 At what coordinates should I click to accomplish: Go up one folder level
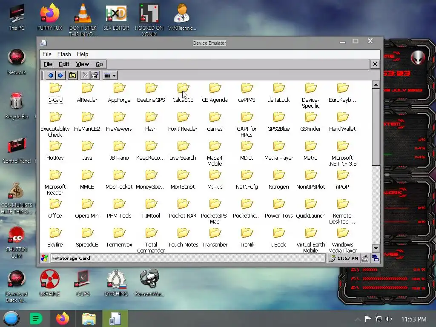pyautogui.click(x=72, y=75)
